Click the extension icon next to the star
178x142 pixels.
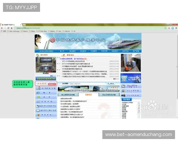pyautogui.click(x=169, y=28)
